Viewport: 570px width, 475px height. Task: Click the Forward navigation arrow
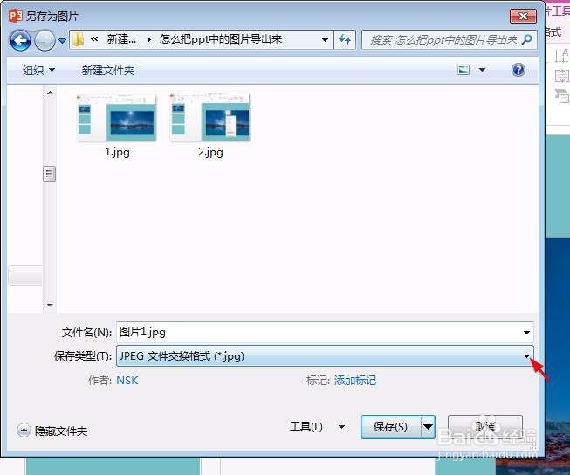(x=45, y=40)
